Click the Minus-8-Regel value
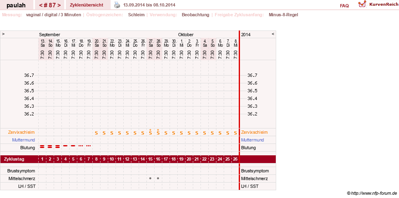Image resolution: width=399 pixels, height=198 pixels. [x=283, y=15]
